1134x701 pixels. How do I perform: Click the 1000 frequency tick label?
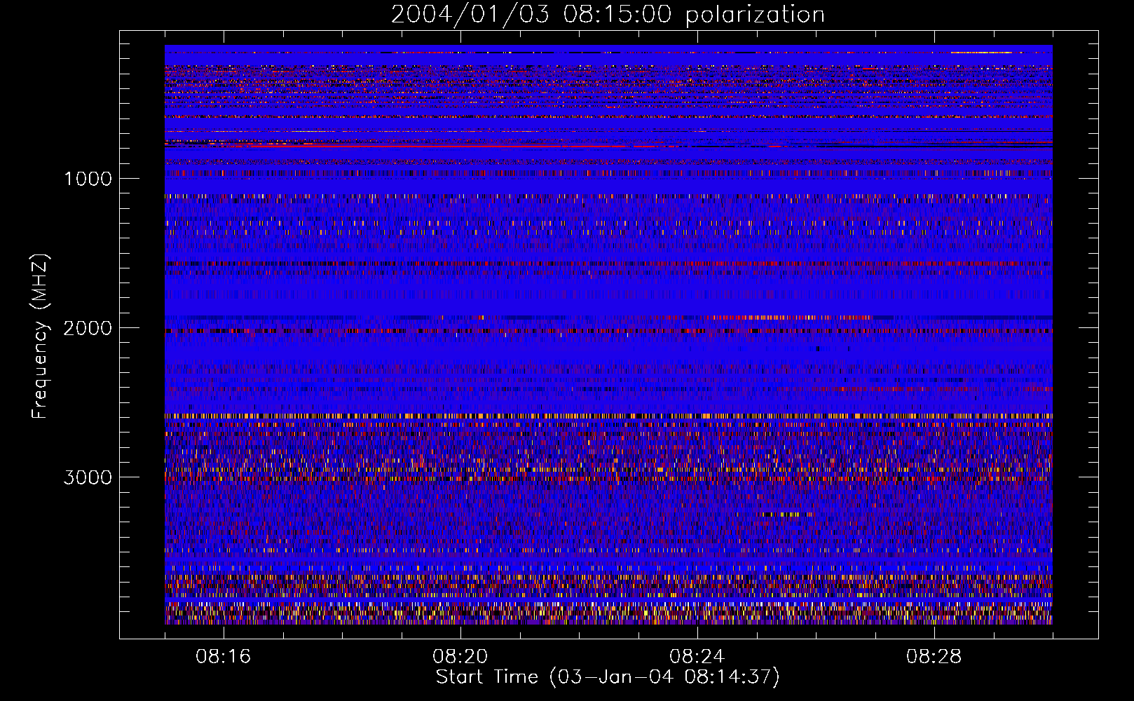tap(88, 179)
